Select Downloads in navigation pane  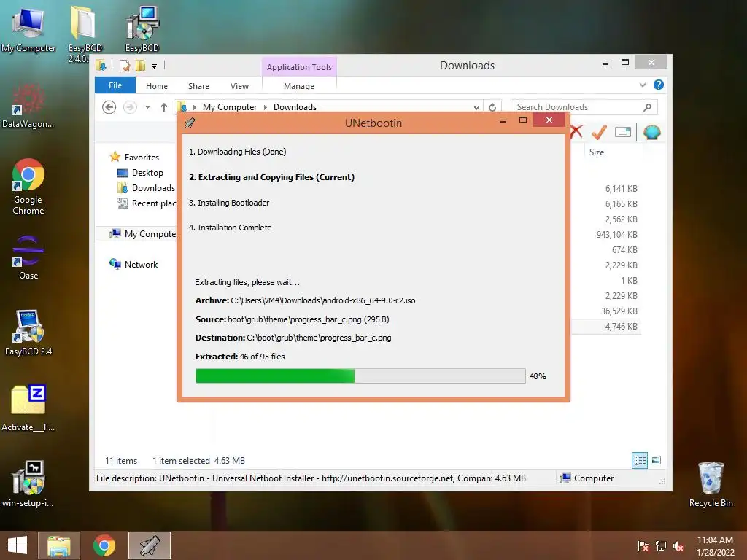[146, 187]
